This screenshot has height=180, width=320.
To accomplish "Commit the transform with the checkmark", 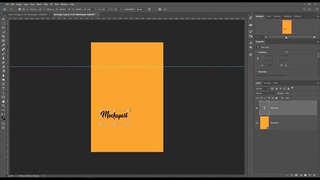I will [165, 9].
